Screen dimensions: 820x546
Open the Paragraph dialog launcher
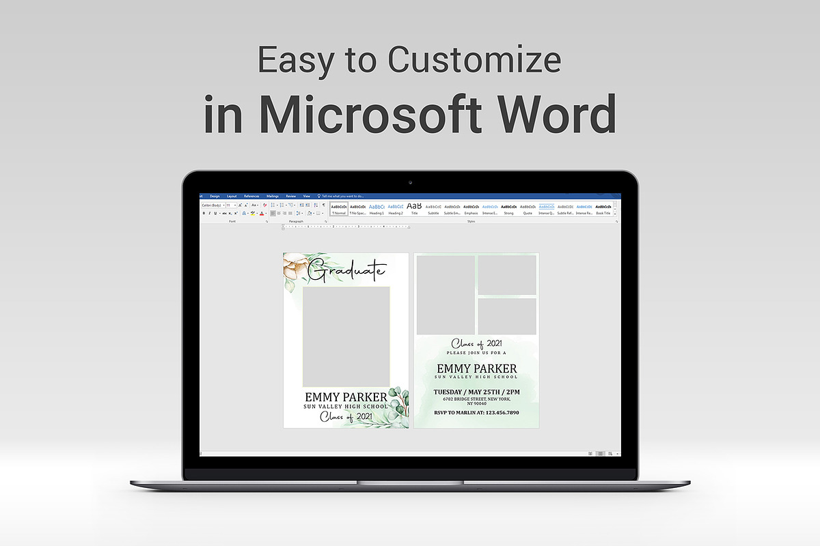click(325, 222)
